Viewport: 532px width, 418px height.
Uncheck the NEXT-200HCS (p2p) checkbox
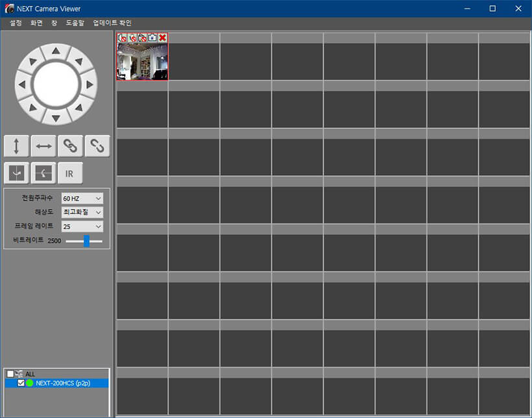coord(21,383)
